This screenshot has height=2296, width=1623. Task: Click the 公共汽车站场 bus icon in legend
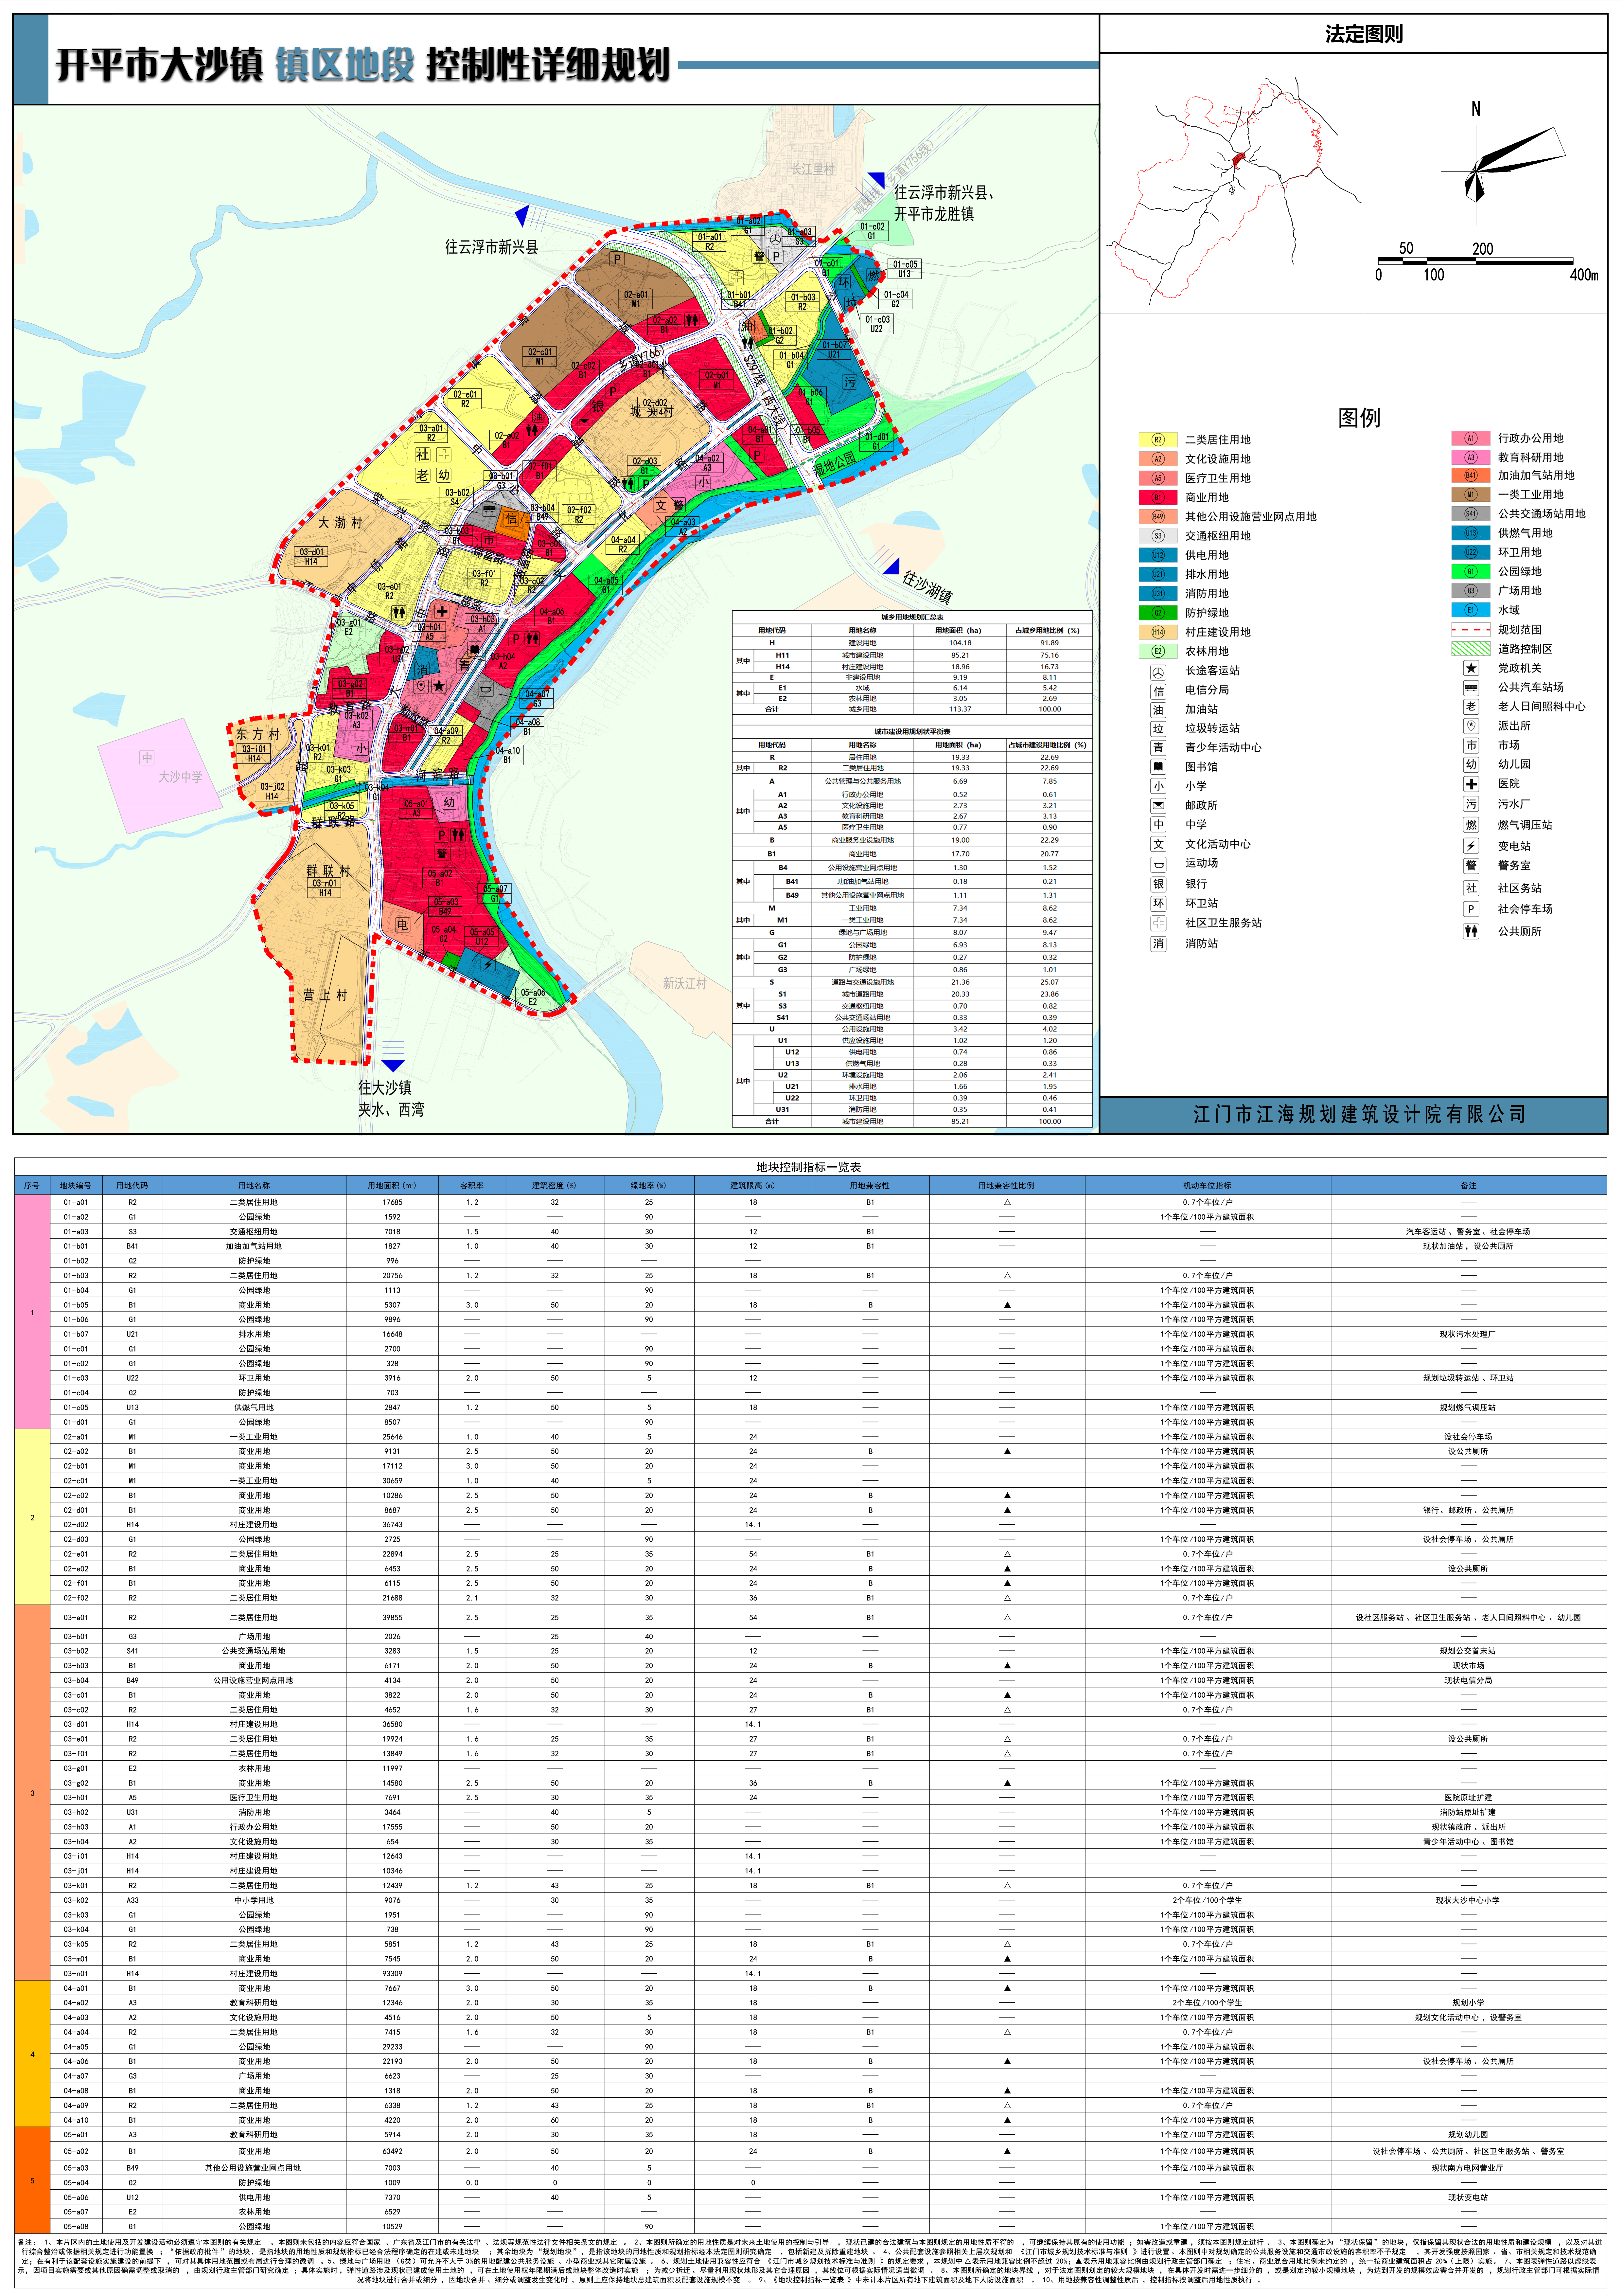1471,688
